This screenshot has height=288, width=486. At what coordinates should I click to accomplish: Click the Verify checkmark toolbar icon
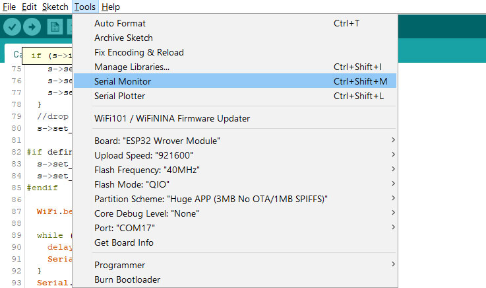tap(12, 26)
